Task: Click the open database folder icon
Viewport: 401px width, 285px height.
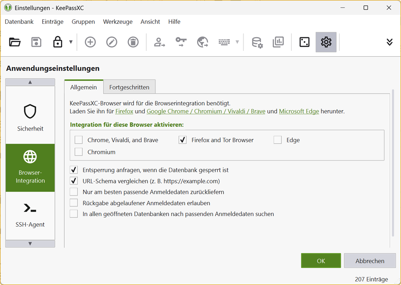Action: point(15,42)
